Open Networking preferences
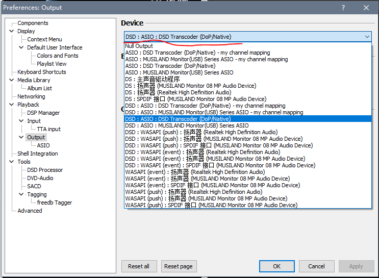The width and height of the screenshot is (379, 278). [31, 96]
